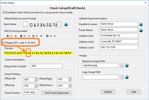Focus Address Line3 phone number field
This screenshot has height=100, width=149.
(119, 47)
